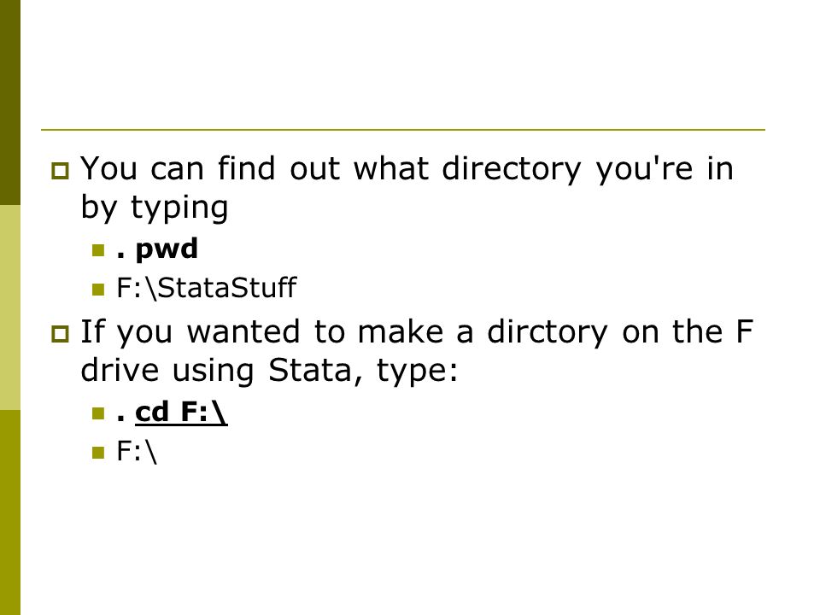This screenshot has width=820, height=615.
Task: Click the horizontal olive divider line under the title area
Action: click(x=402, y=129)
